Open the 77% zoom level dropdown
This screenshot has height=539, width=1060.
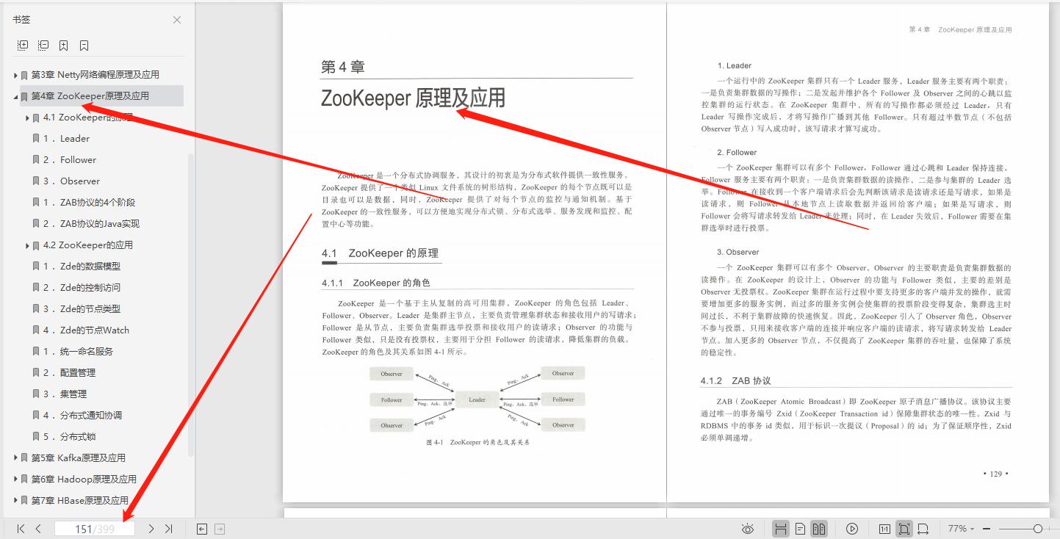[961, 529]
